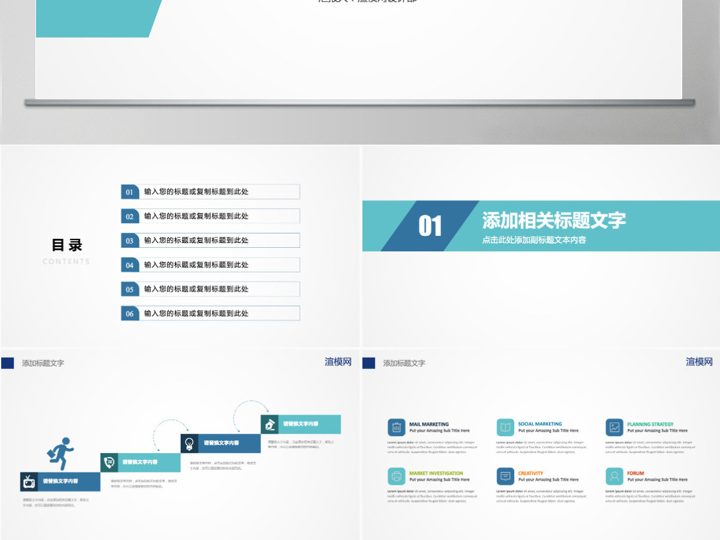Click the MARKET INVESTIGATION heading

pos(436,473)
